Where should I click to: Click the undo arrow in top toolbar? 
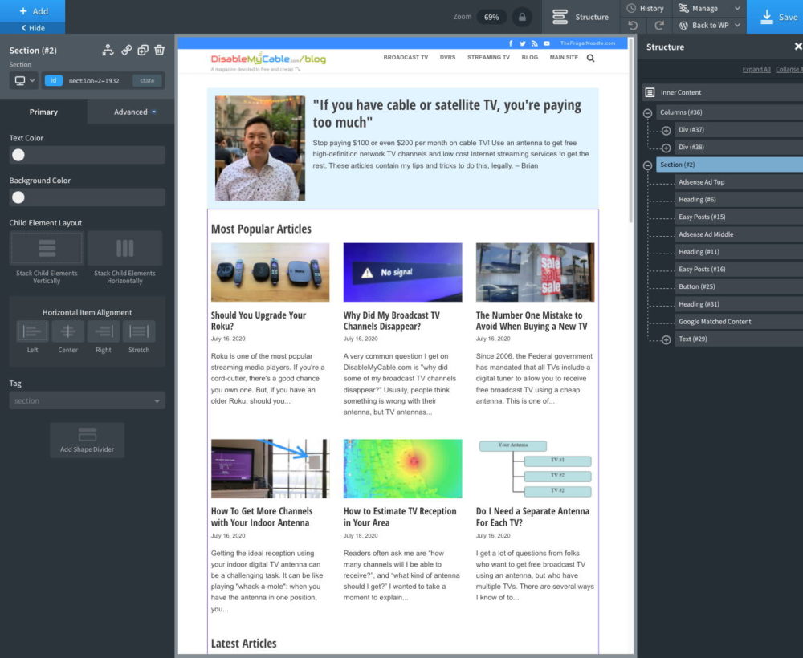pos(633,25)
